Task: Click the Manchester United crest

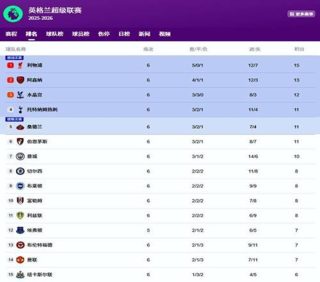Action: tap(20, 260)
